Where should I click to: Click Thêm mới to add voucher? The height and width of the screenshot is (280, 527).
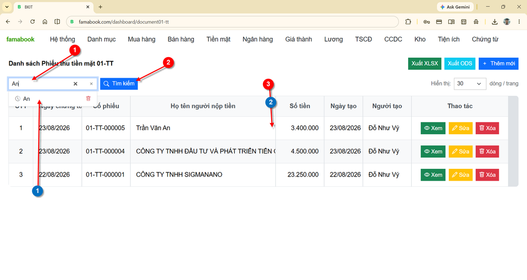click(498, 63)
